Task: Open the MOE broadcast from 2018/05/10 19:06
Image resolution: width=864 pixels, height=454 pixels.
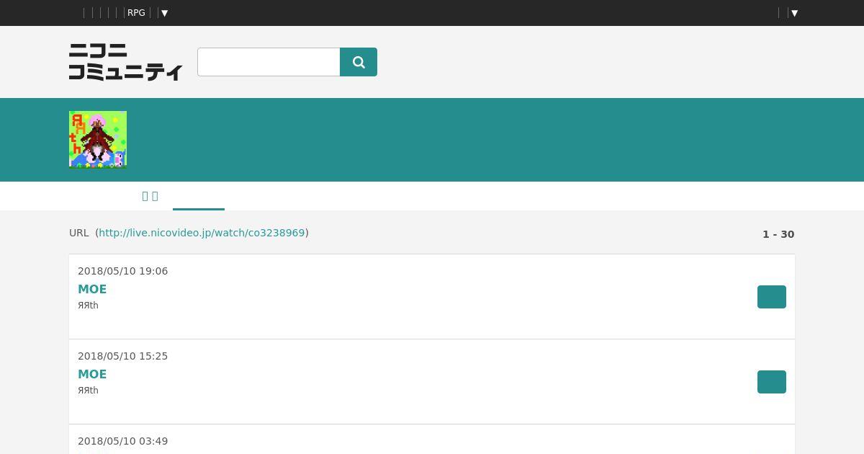Action: pos(92,289)
